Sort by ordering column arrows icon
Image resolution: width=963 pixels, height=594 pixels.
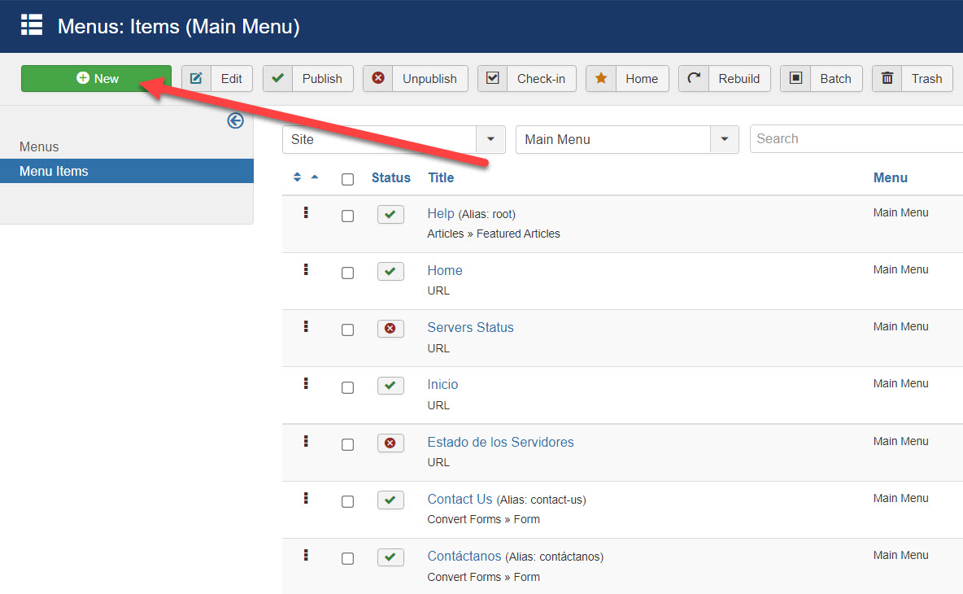click(297, 177)
